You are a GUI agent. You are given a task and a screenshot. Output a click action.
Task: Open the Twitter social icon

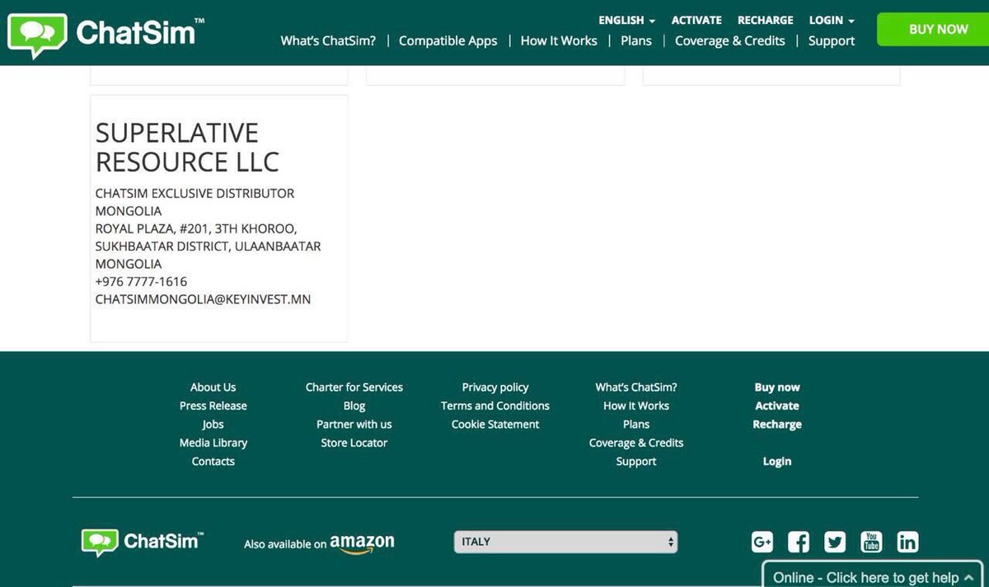pyautogui.click(x=835, y=542)
